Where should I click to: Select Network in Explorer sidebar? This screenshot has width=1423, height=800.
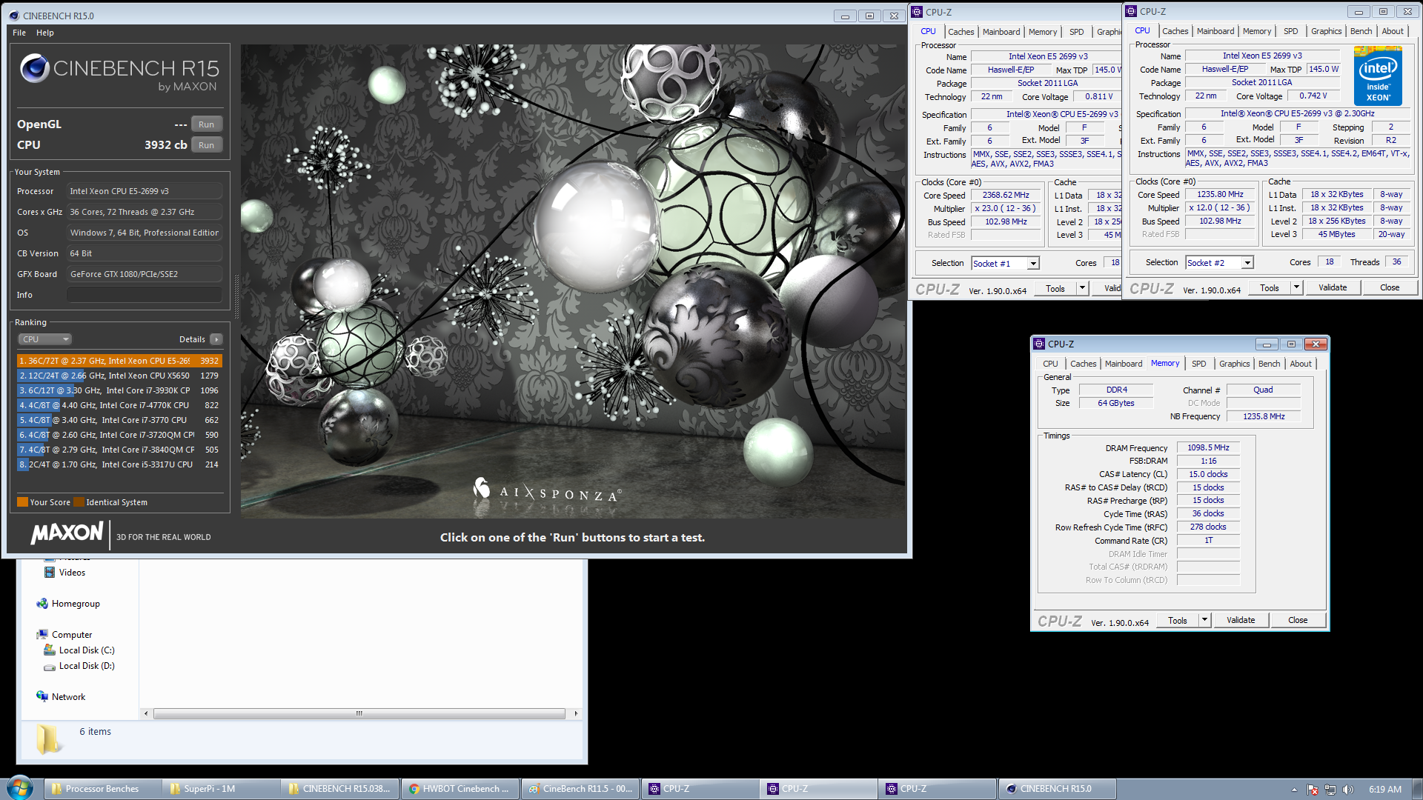(x=68, y=697)
